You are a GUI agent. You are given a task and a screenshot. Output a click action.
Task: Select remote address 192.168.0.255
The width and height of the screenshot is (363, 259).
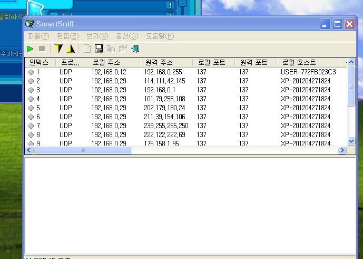pos(163,72)
